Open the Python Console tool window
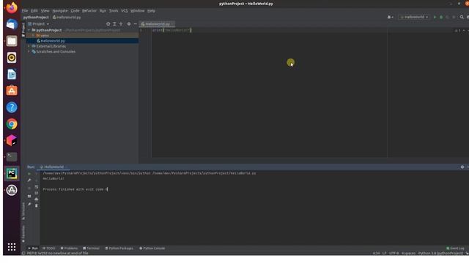Image resolution: width=469 pixels, height=263 pixels. coord(152,248)
